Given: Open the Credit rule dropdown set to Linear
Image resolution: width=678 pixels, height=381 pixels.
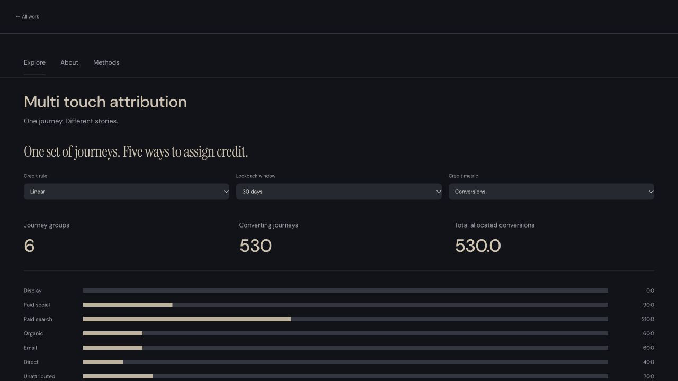Looking at the screenshot, I should (127, 192).
